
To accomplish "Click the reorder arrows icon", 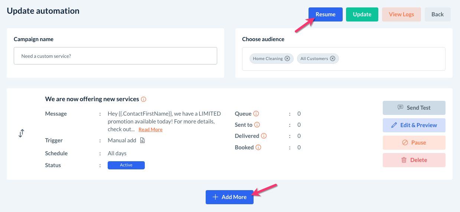I will (x=21, y=133).
